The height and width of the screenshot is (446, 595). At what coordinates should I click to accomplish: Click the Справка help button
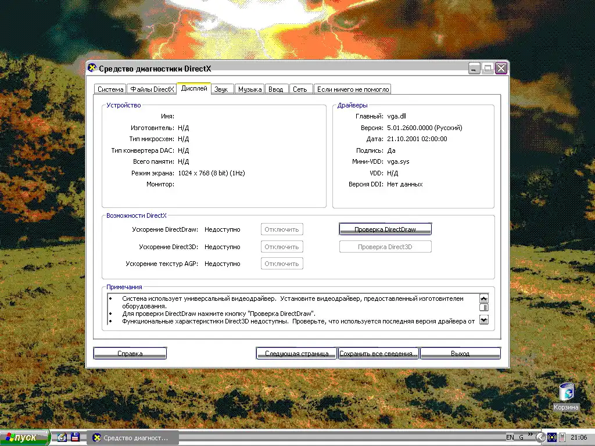click(130, 353)
